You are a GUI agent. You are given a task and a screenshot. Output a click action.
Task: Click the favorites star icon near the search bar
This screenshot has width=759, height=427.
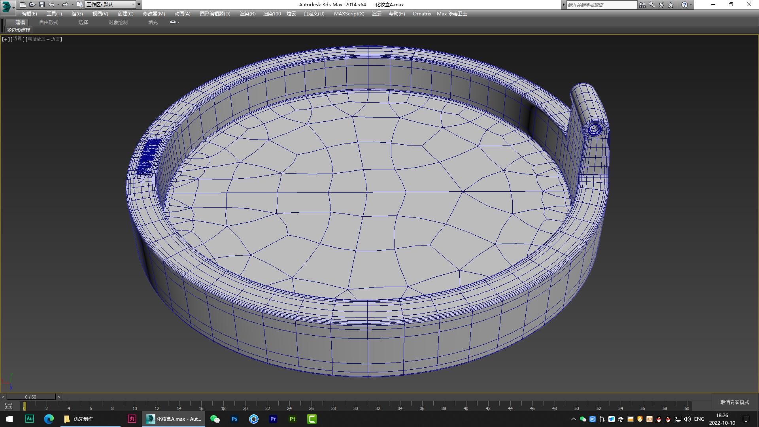pyautogui.click(x=670, y=5)
